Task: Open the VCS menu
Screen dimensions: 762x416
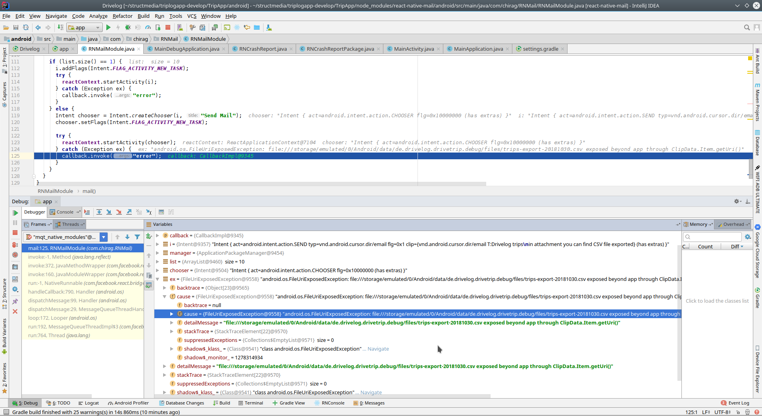Action: pos(192,16)
